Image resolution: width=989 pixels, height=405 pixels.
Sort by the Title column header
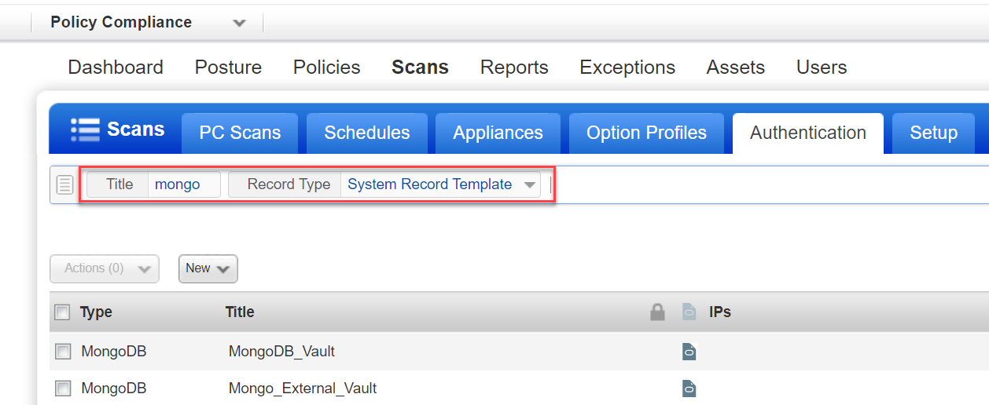tap(240, 312)
